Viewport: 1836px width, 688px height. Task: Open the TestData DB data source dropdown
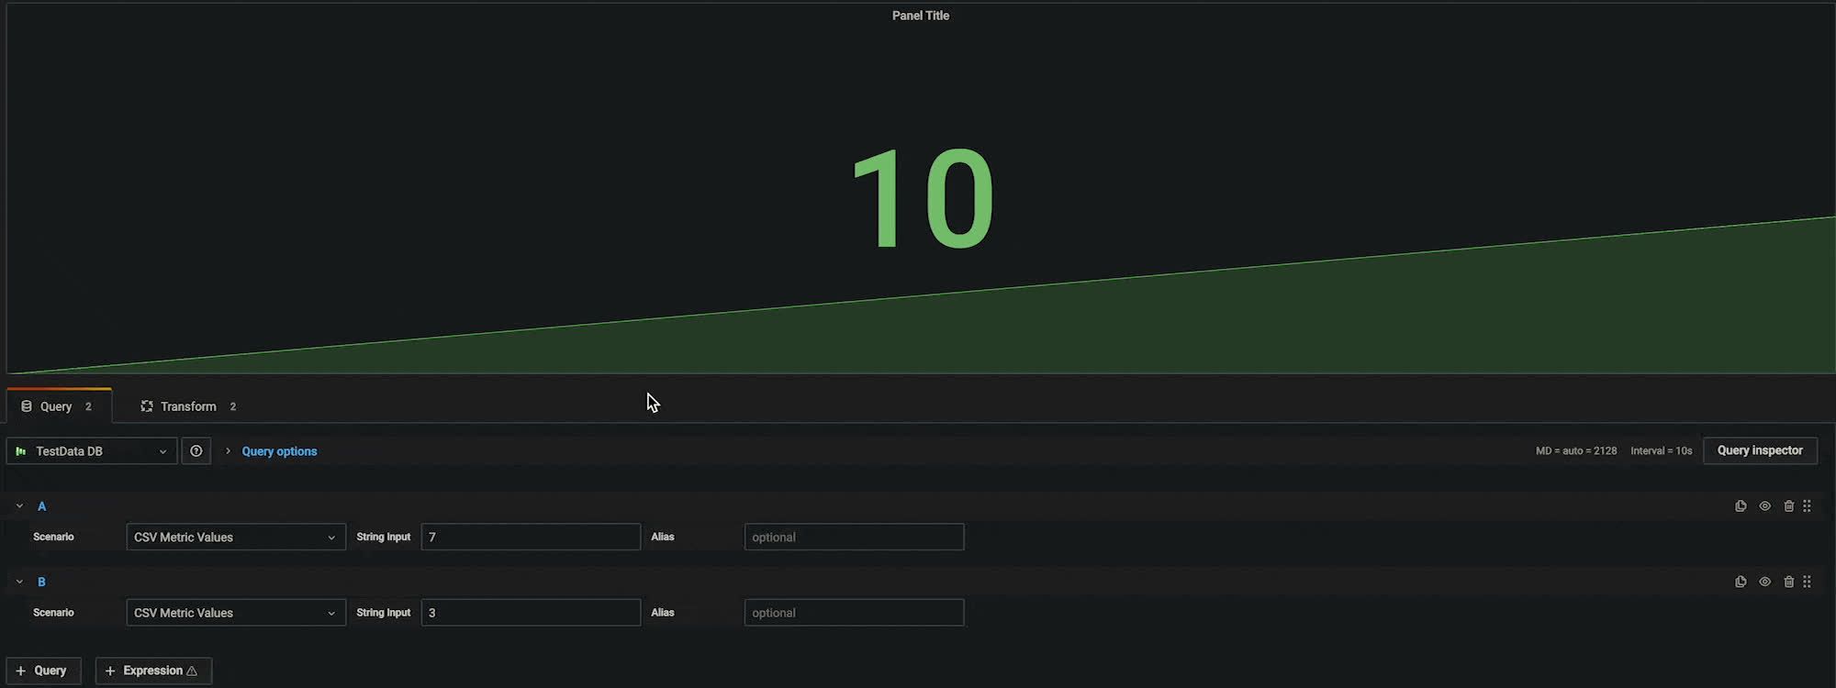[91, 451]
